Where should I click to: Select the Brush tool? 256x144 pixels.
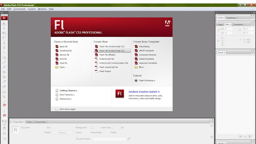4,67
